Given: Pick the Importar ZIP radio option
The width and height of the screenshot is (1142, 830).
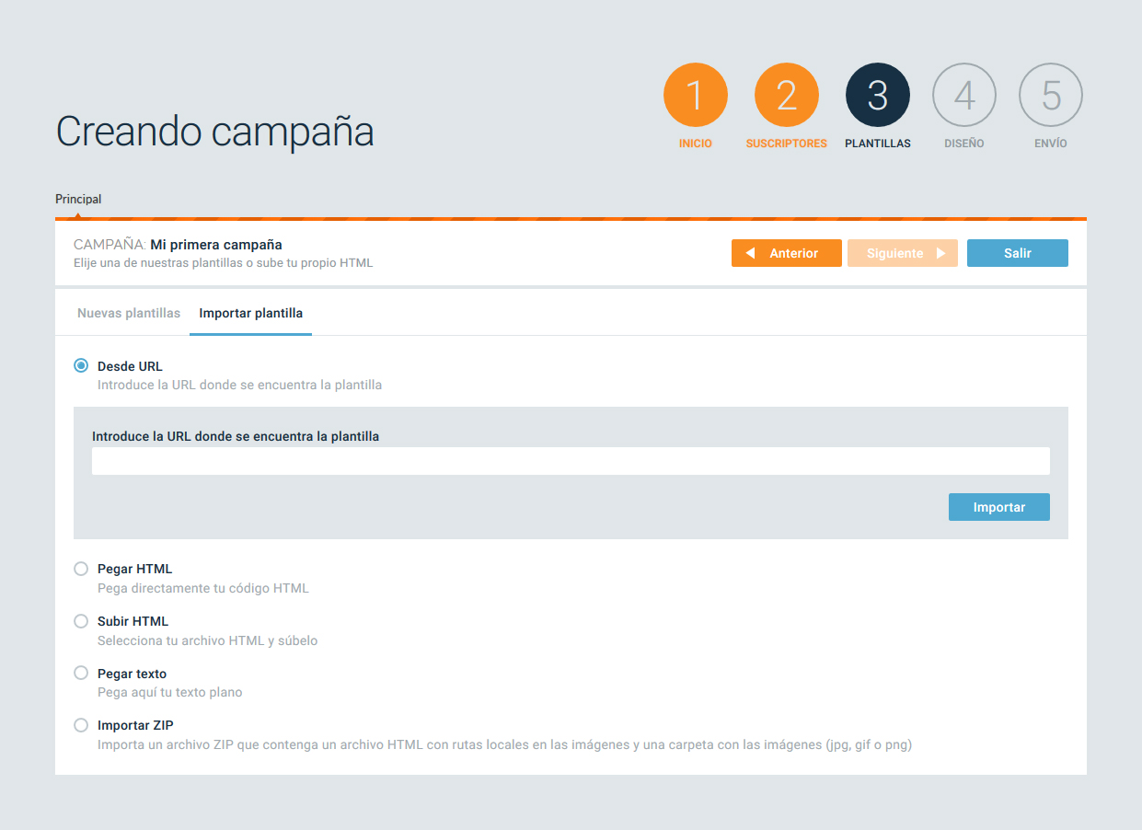Looking at the screenshot, I should [x=81, y=725].
